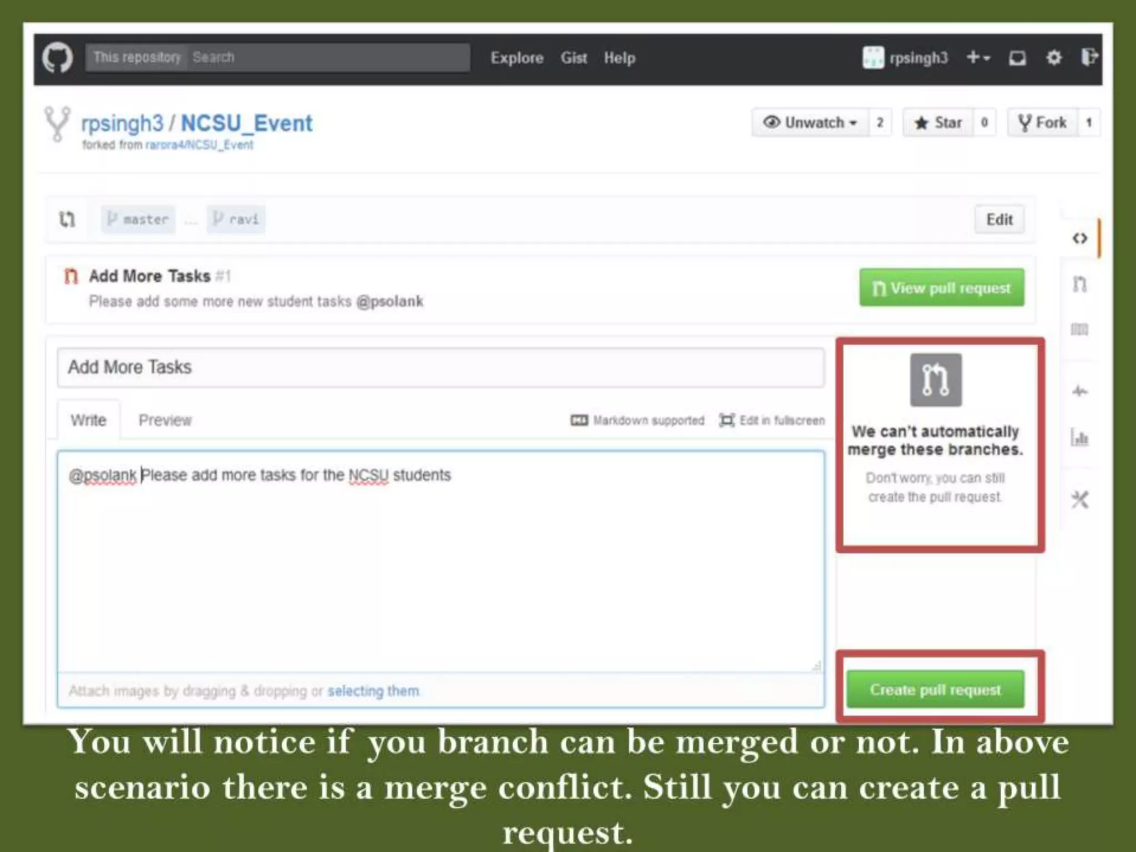Star the NCSU_Event repository
Viewport: 1136px width, 852px height.
point(939,123)
